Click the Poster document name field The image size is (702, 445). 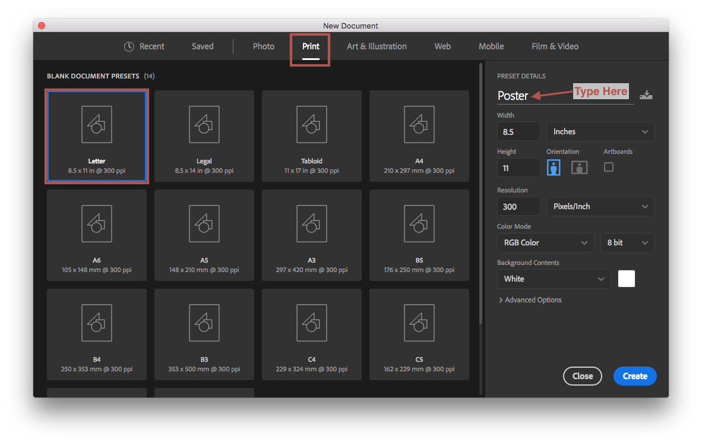click(565, 96)
